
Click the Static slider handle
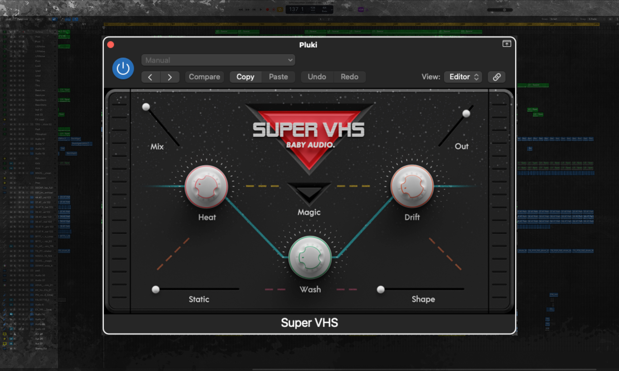click(156, 289)
